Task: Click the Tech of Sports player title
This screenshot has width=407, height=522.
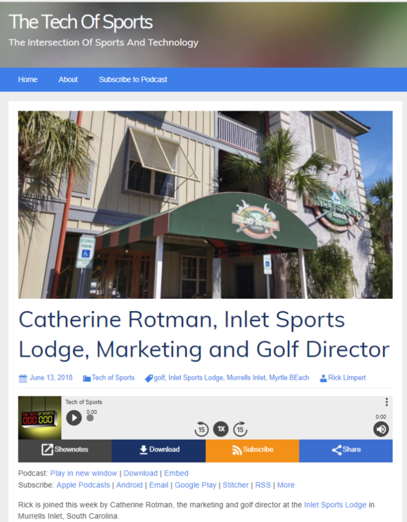Action: click(x=83, y=402)
